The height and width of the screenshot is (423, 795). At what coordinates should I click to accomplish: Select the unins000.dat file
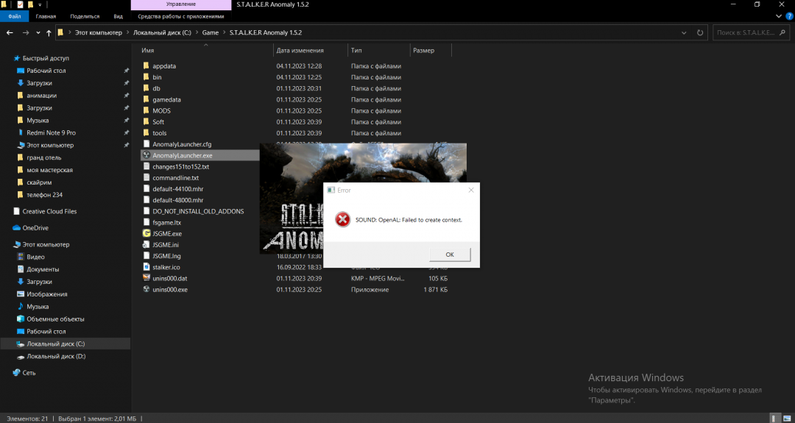pos(170,278)
